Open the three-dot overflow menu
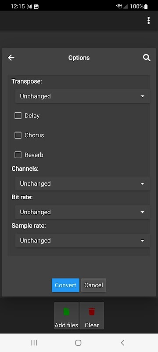 coord(148,21)
